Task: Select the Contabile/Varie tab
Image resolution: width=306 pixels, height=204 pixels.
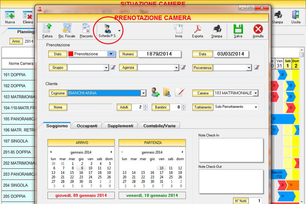Action: tap(159, 126)
